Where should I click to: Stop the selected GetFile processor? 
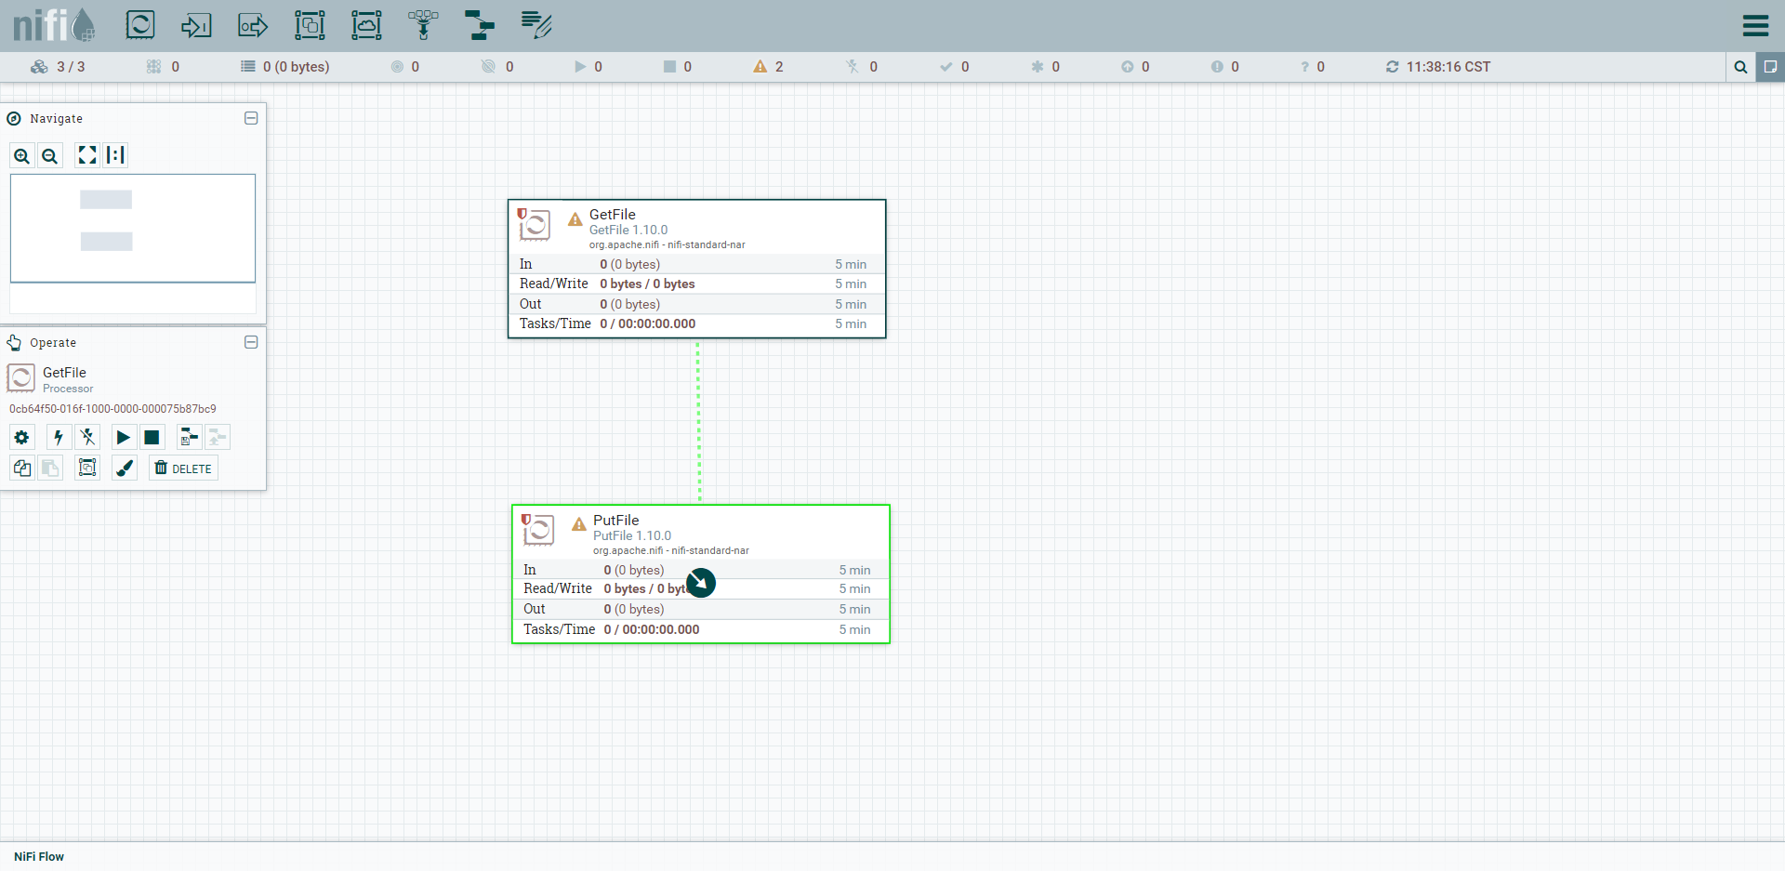pyautogui.click(x=152, y=437)
